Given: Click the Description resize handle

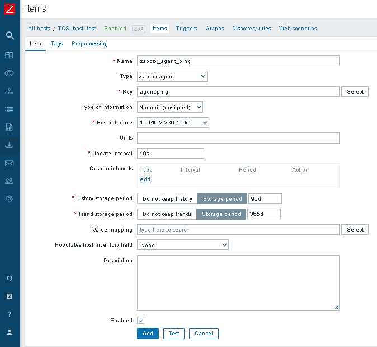Looking at the screenshot, I should tap(337, 308).
